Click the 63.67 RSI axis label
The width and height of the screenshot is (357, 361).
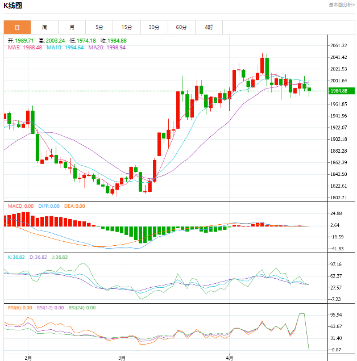click(x=336, y=326)
